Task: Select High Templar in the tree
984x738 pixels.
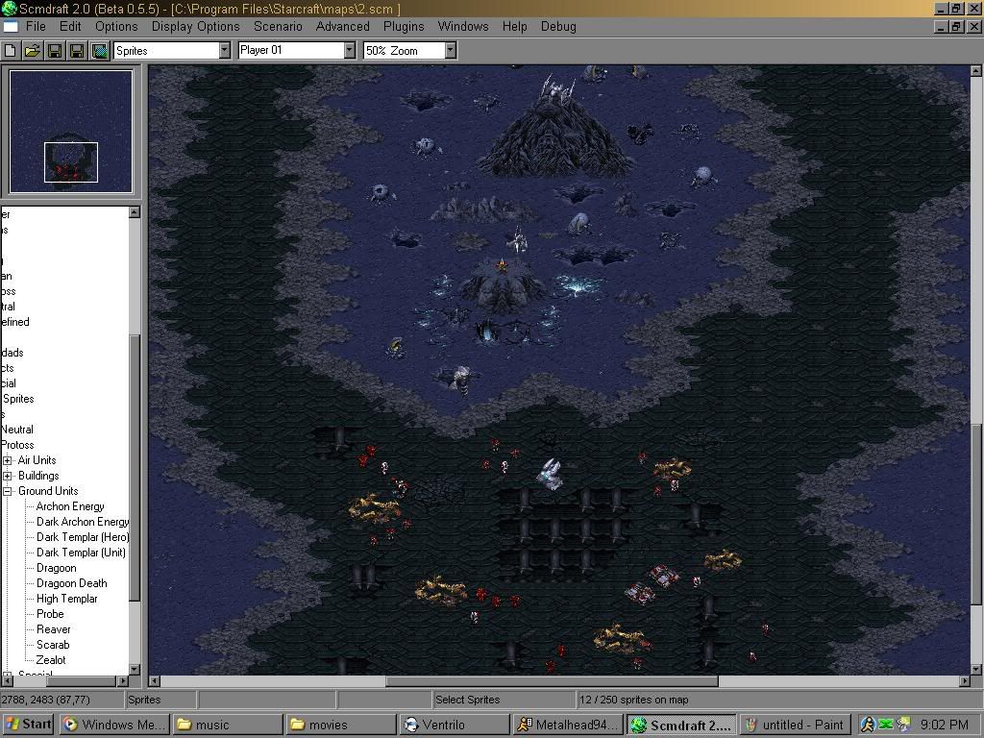Action: click(67, 599)
